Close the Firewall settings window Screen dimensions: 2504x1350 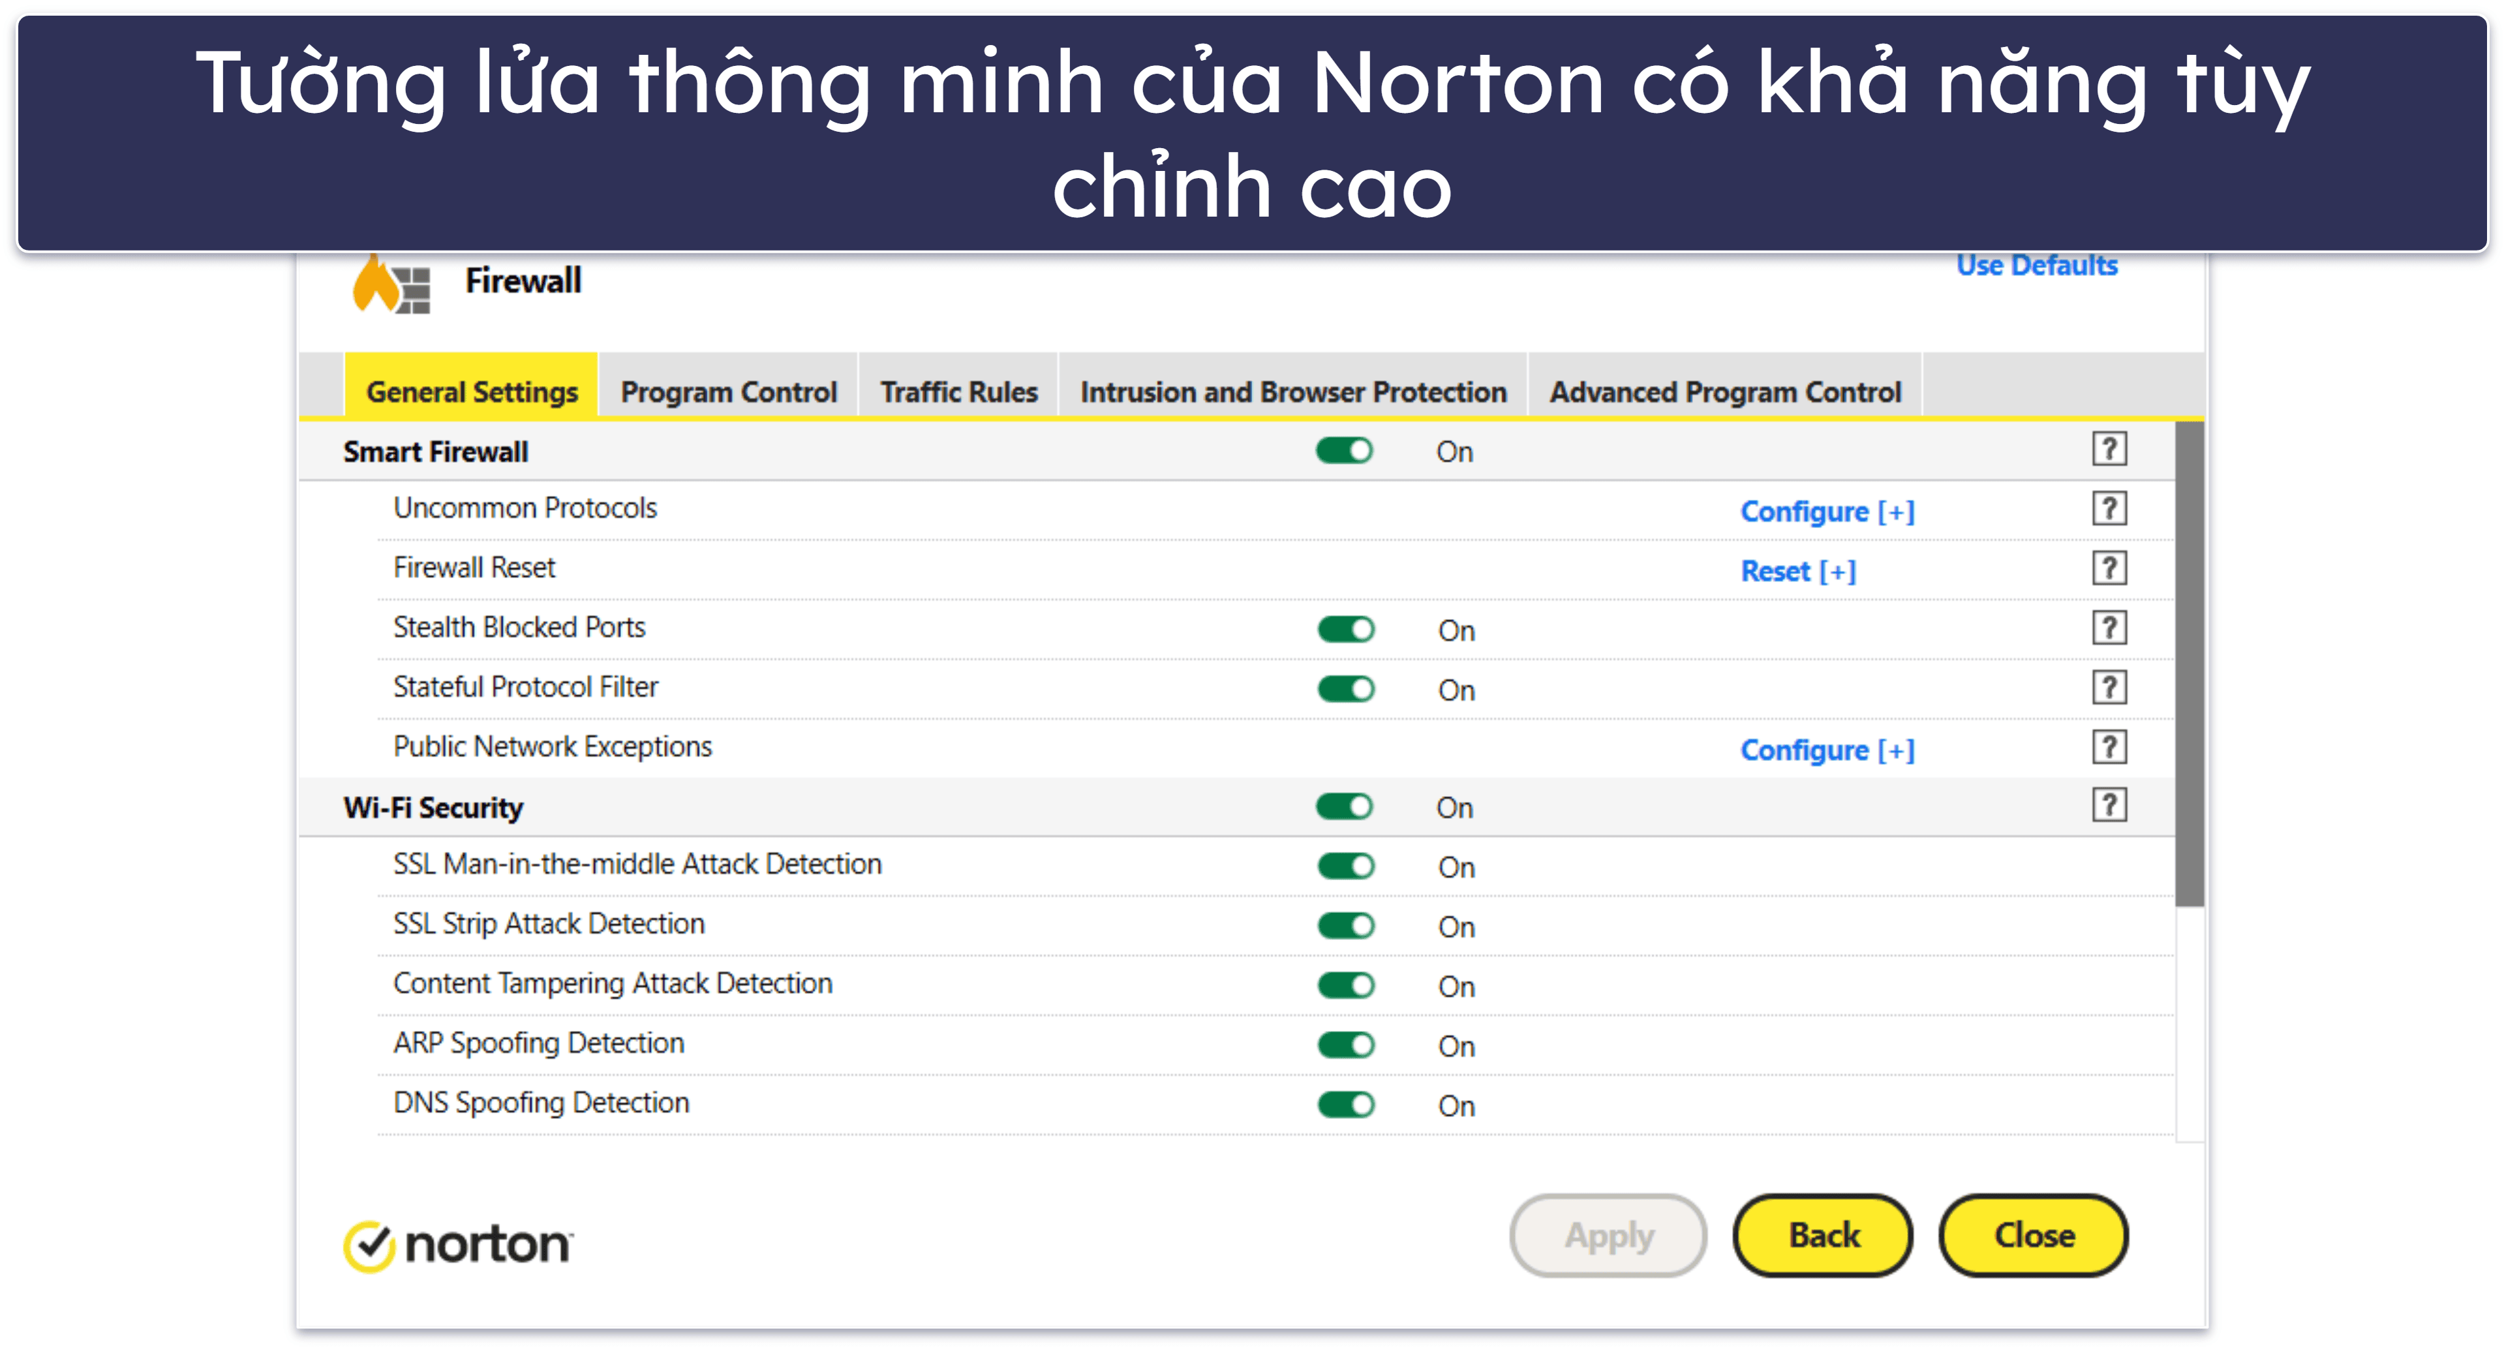[x=2034, y=1235]
